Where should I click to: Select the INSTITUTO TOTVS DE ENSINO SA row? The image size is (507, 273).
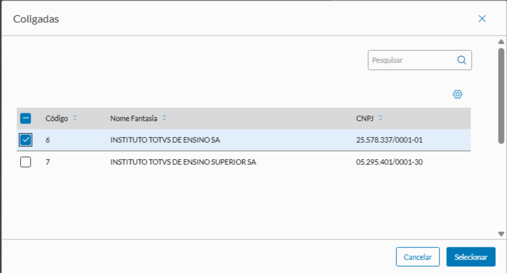(165, 140)
